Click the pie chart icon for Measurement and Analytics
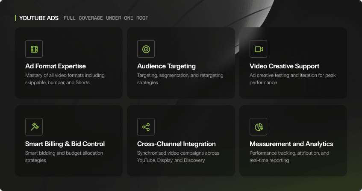 click(258, 126)
